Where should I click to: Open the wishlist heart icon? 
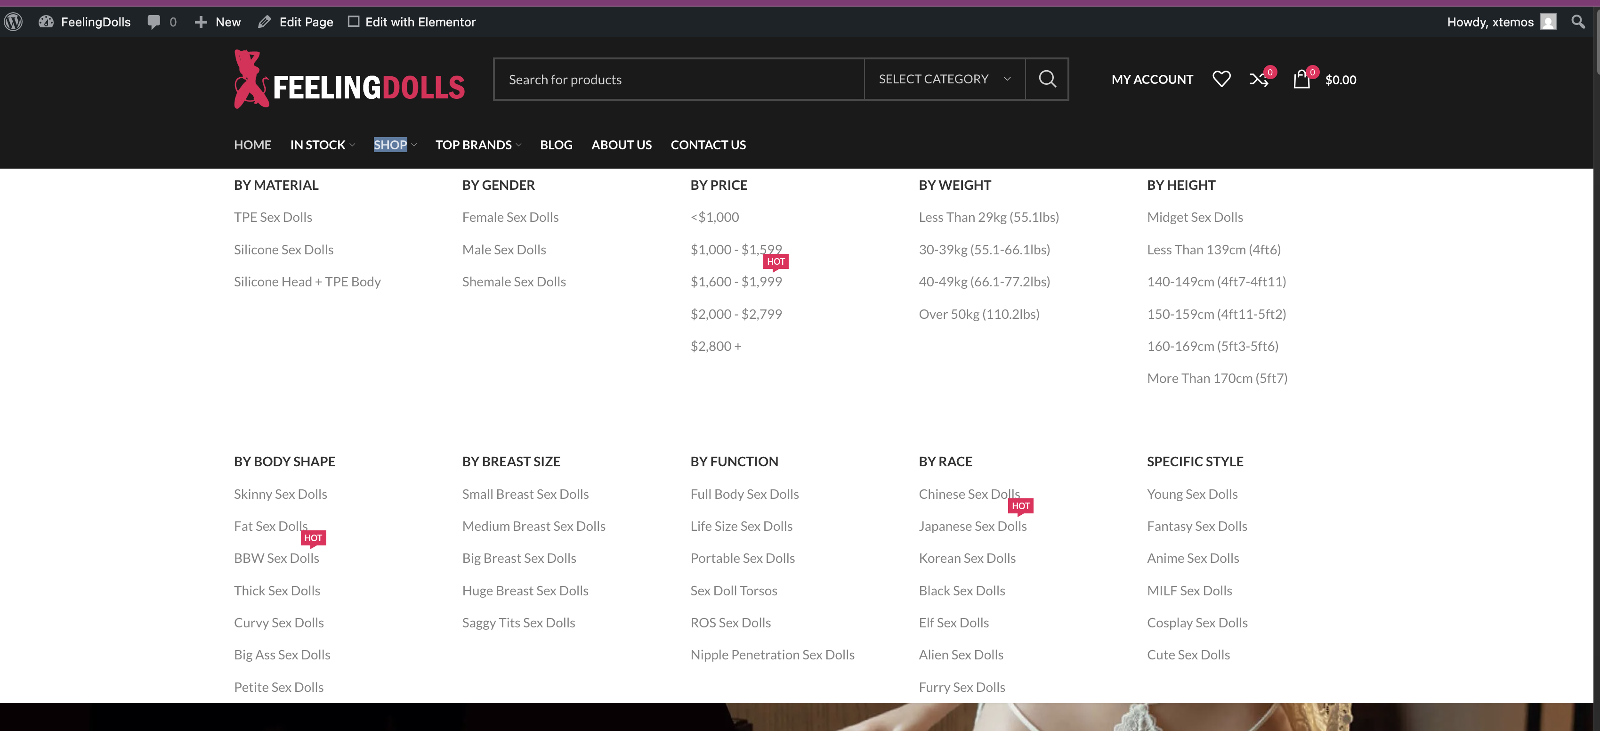(x=1221, y=79)
